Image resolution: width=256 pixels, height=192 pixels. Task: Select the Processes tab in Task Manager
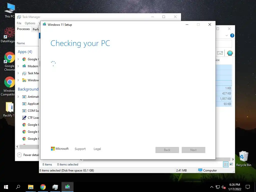pyautogui.click(x=23, y=29)
